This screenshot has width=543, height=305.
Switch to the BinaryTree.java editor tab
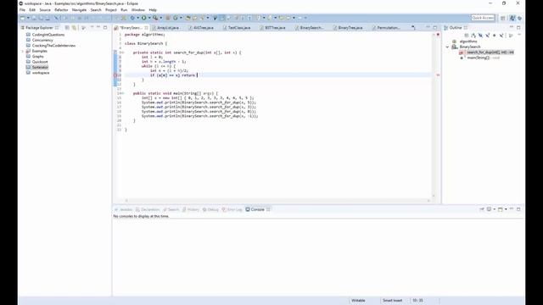coord(350,28)
